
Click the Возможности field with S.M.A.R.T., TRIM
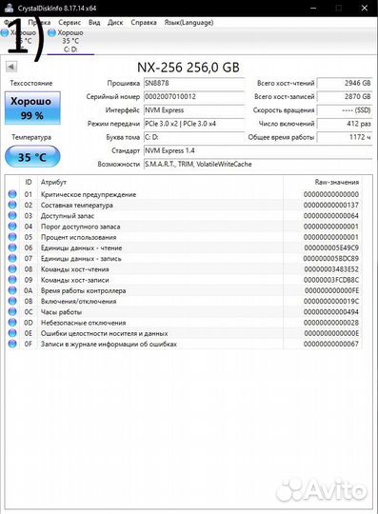258,165
